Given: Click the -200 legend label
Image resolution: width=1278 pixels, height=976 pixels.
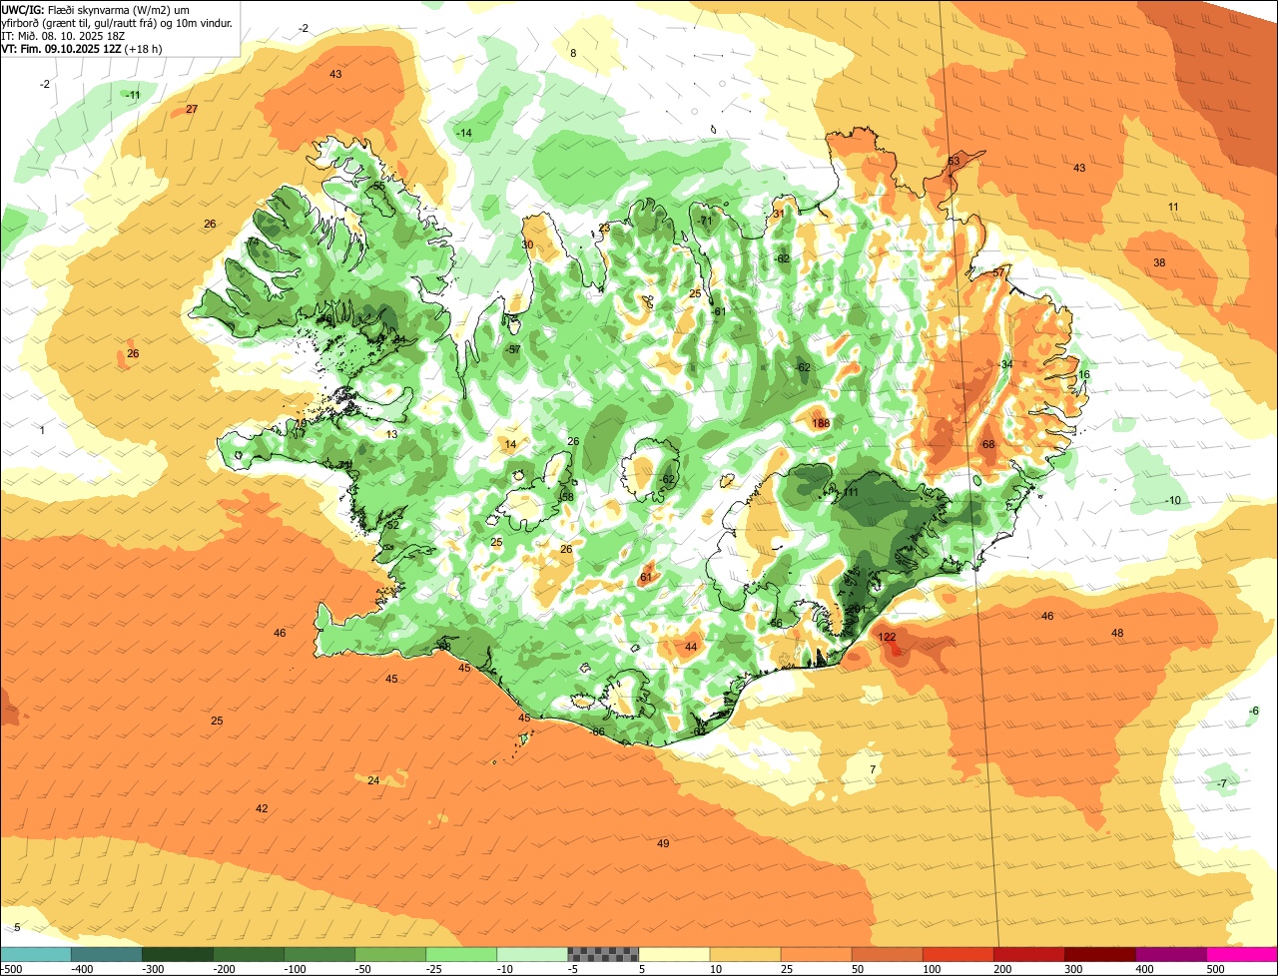Looking at the screenshot, I should 225,968.
